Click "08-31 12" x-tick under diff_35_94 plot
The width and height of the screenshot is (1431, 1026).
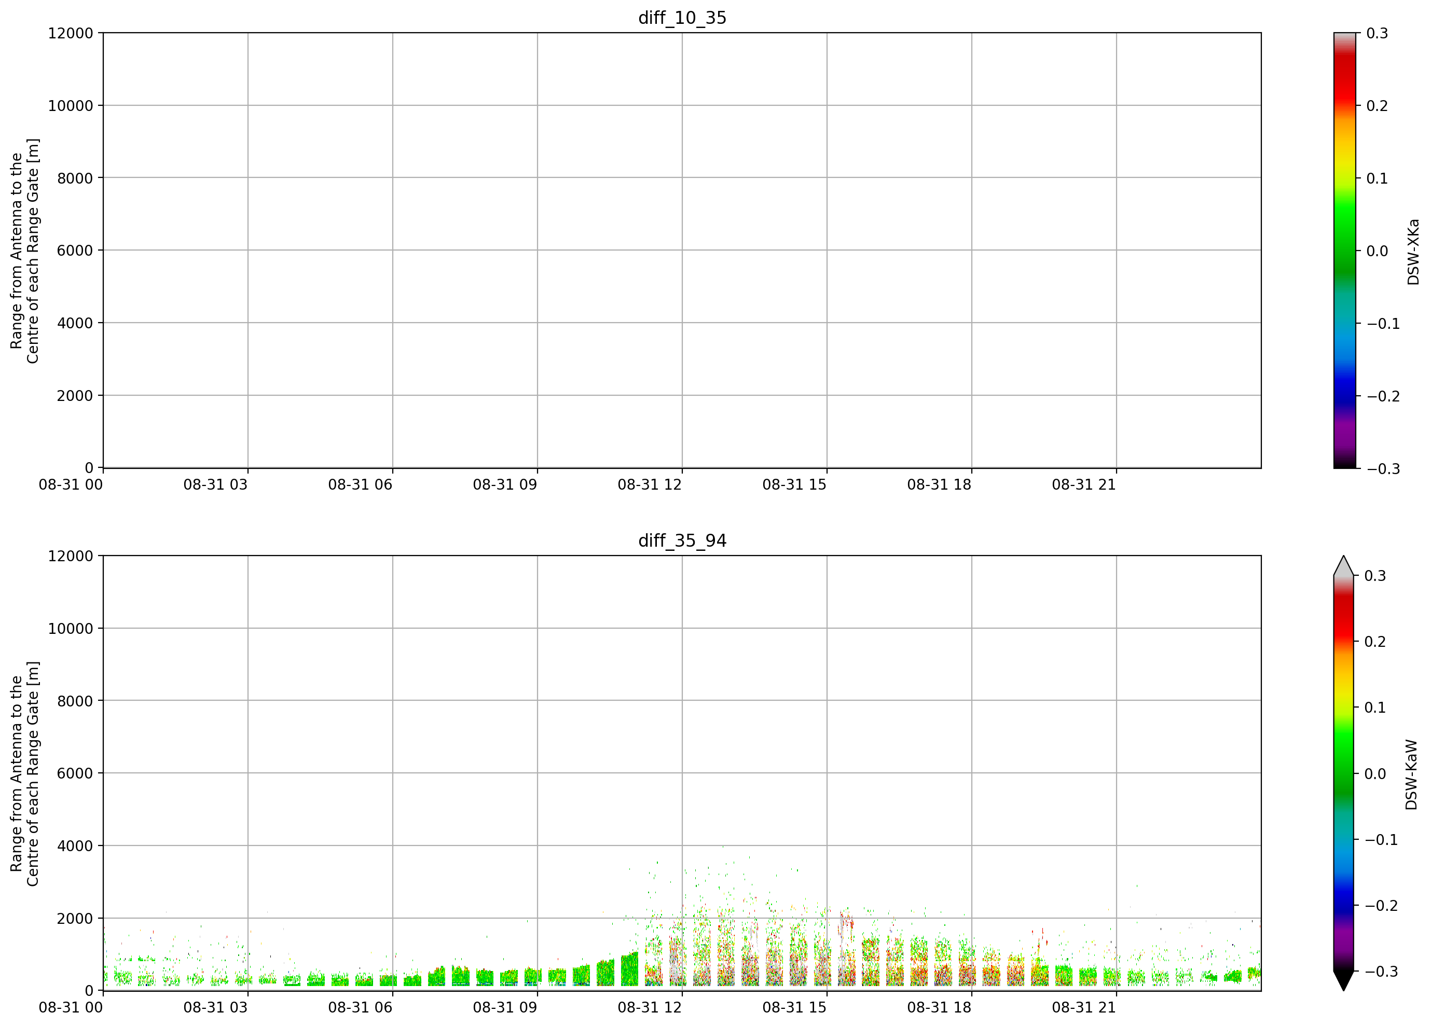[650, 1008]
